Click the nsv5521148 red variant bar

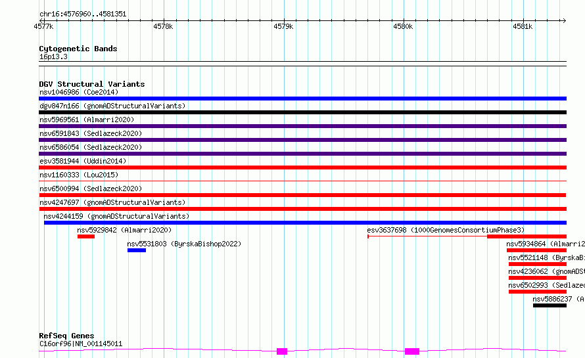click(x=538, y=264)
